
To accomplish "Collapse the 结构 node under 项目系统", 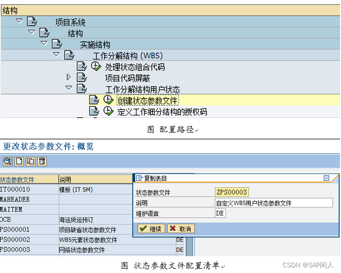I will click(x=32, y=32).
